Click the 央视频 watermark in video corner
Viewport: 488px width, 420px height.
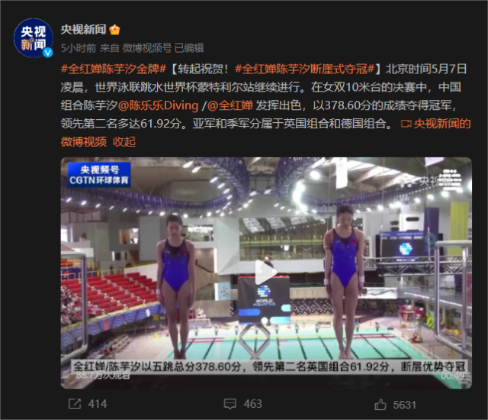tap(441, 180)
